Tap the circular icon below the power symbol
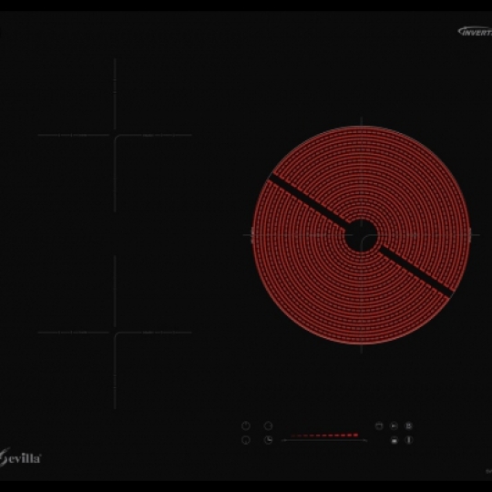The width and height of the screenshot is (492, 492). [x=246, y=440]
